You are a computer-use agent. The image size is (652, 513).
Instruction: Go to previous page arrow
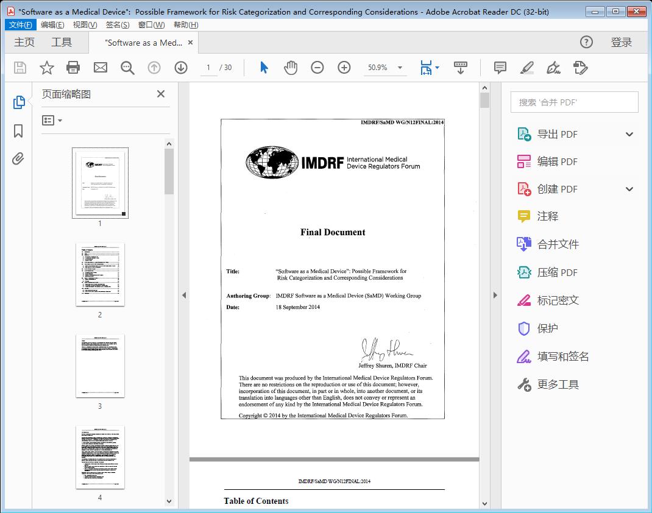point(154,68)
